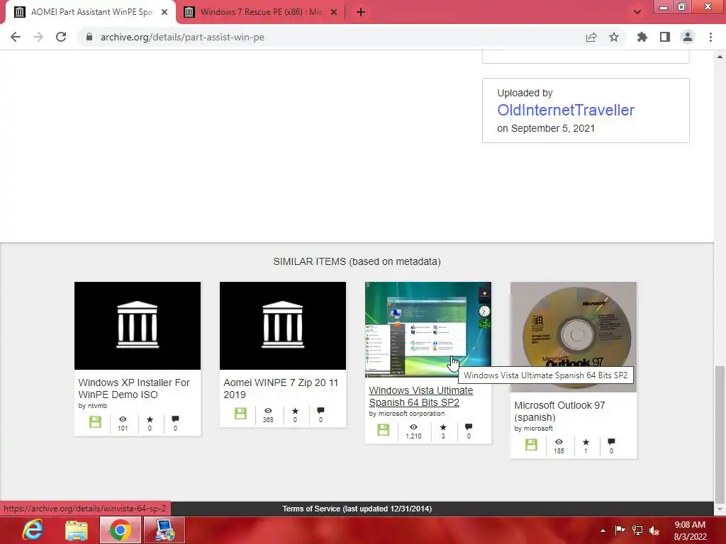Open the computer setup taskbar app
This screenshot has width=726, height=544.
pyautogui.click(x=164, y=530)
